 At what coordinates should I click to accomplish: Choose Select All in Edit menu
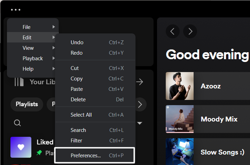(95, 115)
